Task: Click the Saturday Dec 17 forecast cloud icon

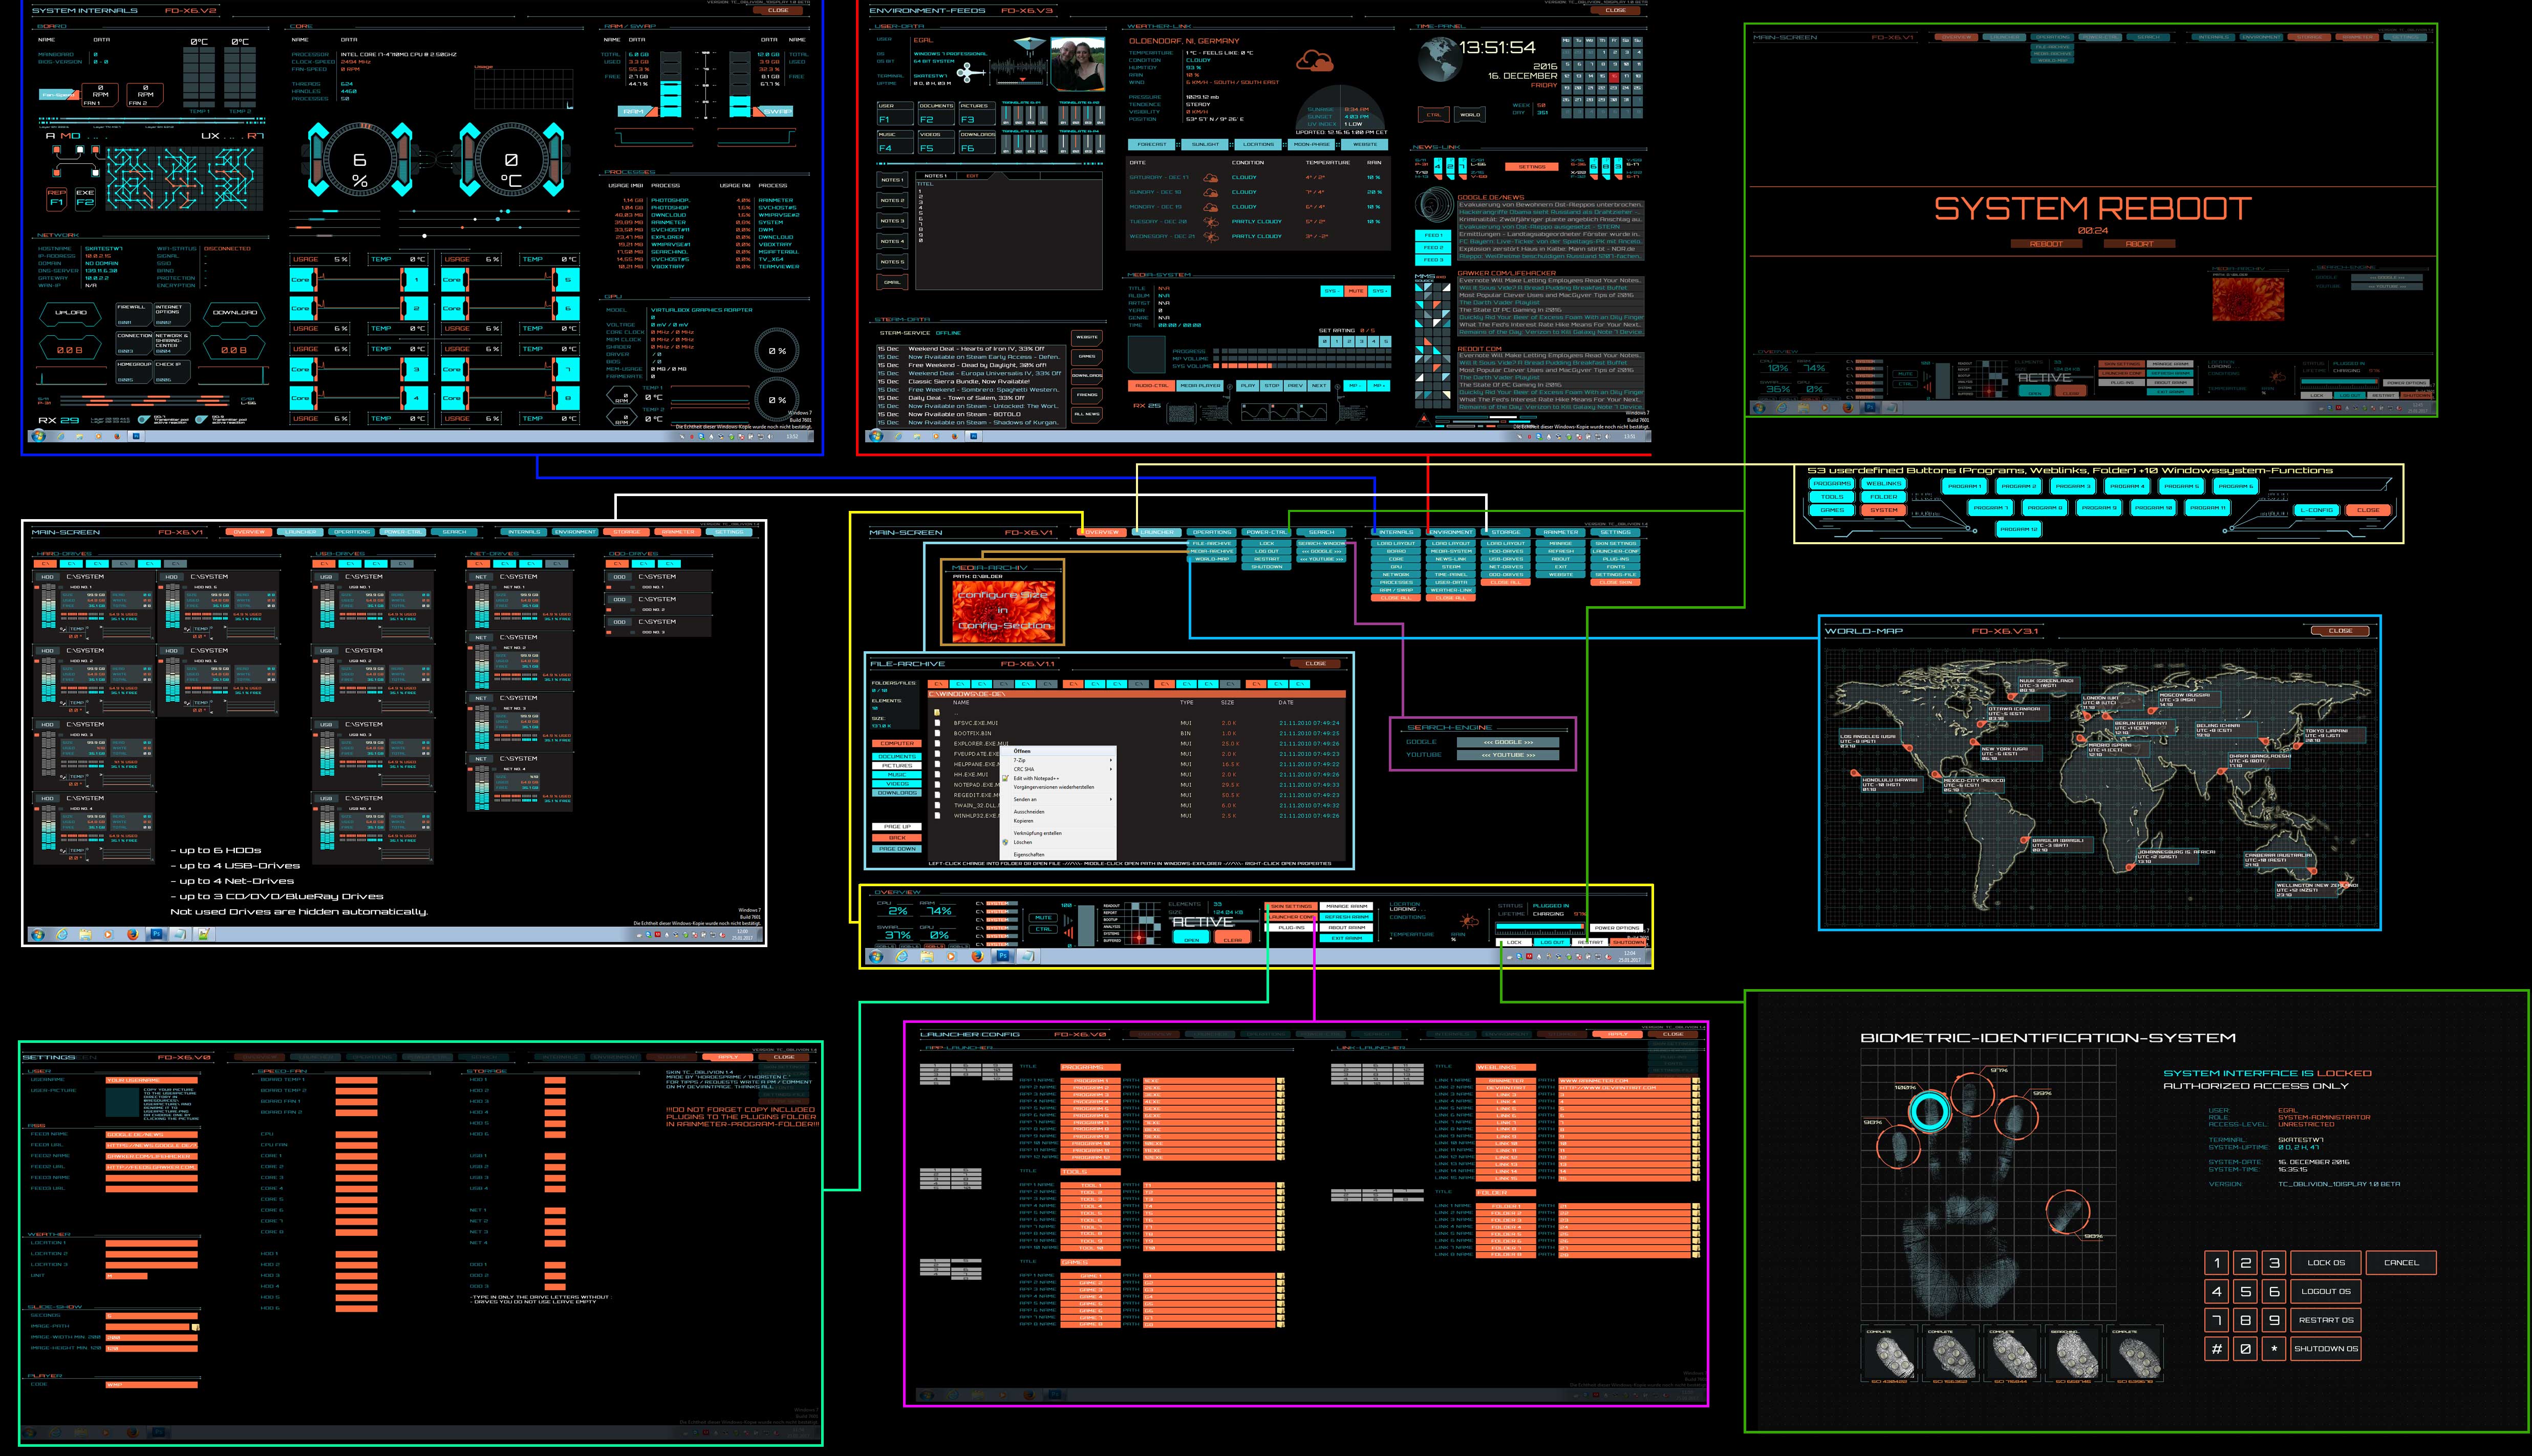Action: (x=1211, y=178)
